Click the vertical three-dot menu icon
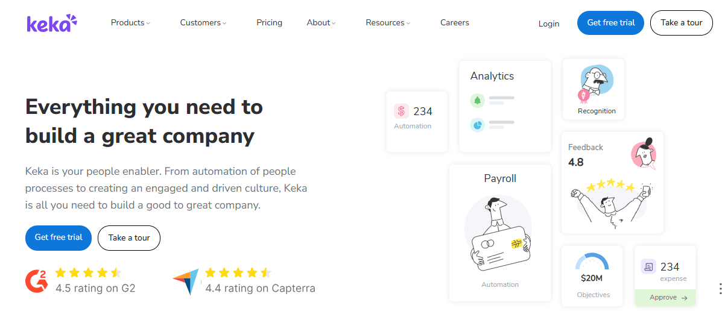This screenshot has height=311, width=722. tap(720, 289)
